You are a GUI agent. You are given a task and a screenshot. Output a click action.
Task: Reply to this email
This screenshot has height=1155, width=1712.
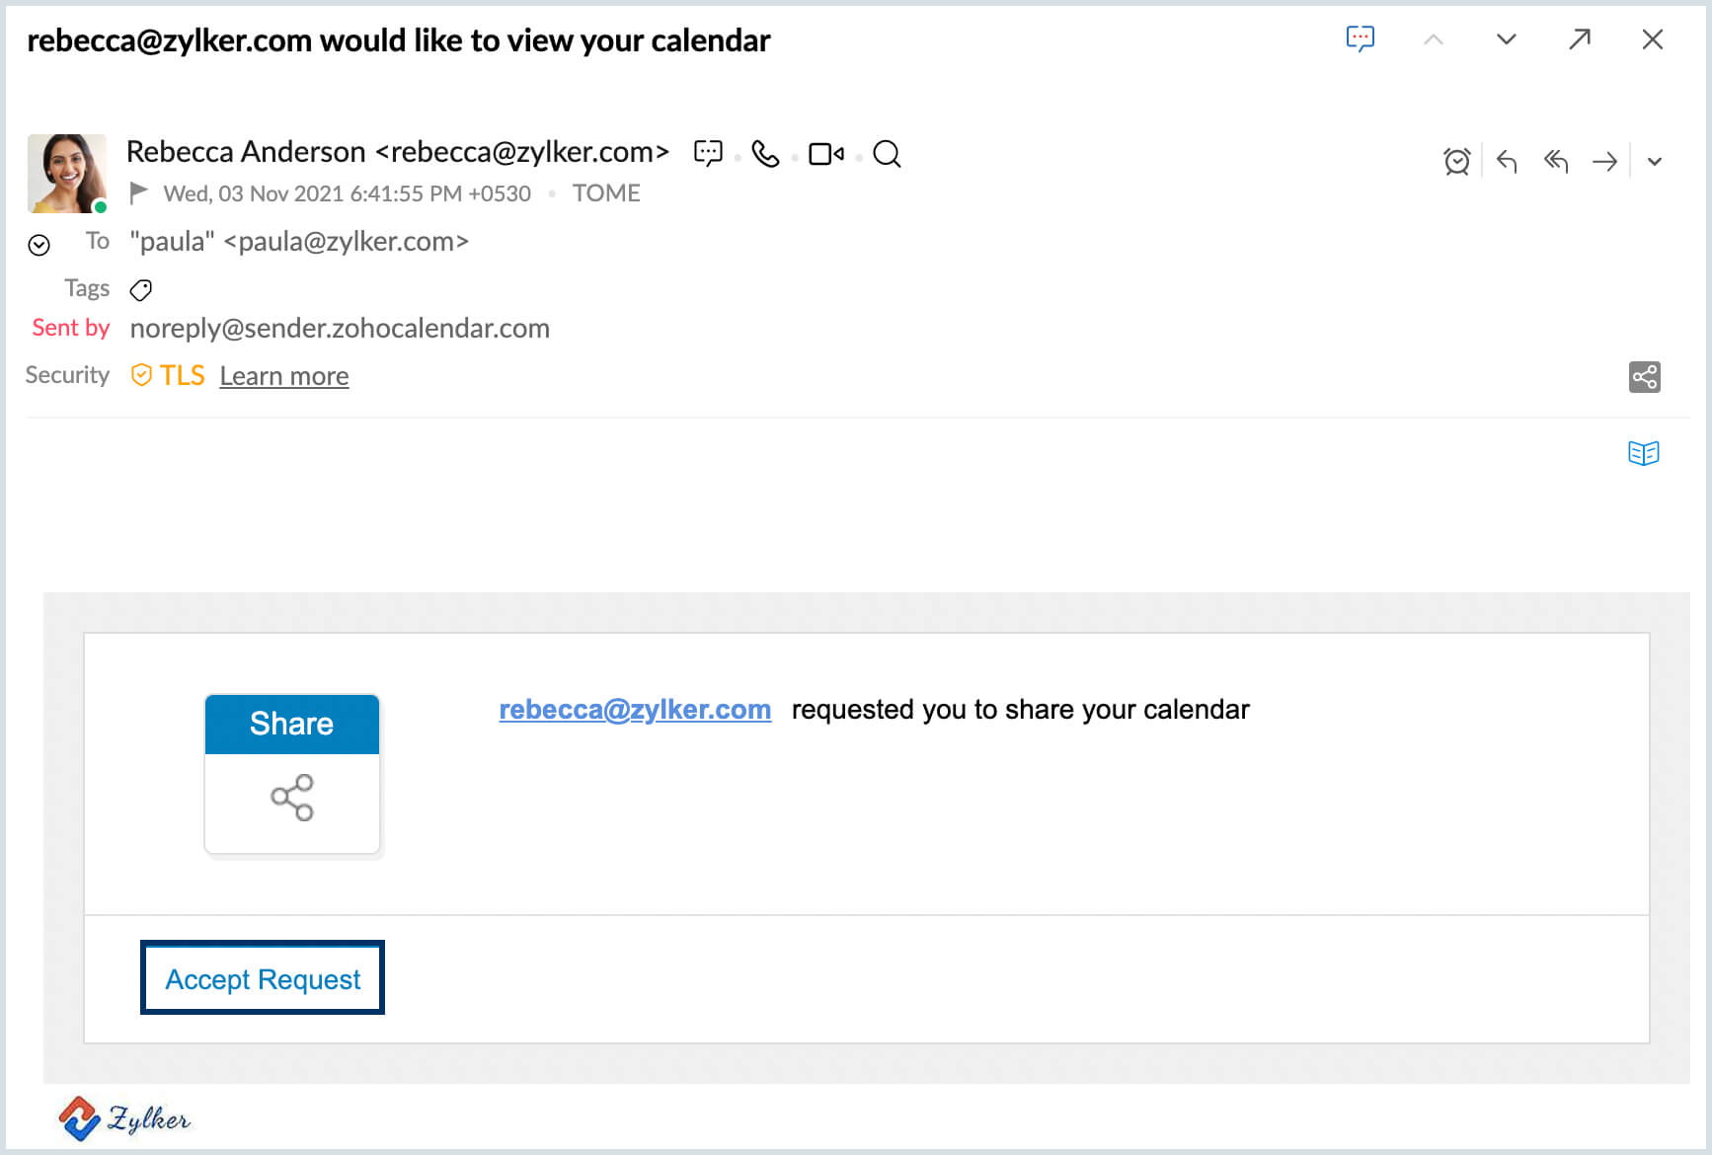tap(1507, 161)
